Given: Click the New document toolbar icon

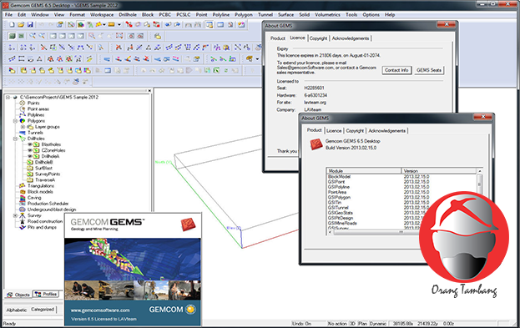Looking at the screenshot, I should pos(12,24).
